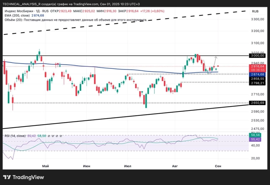
Task: Click the МИН value 2916,30
Action: click(110, 11)
